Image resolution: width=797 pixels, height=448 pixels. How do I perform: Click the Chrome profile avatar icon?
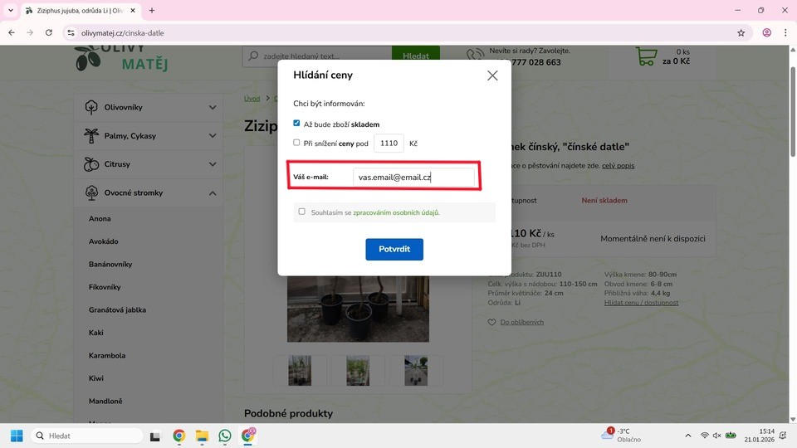[x=766, y=33]
